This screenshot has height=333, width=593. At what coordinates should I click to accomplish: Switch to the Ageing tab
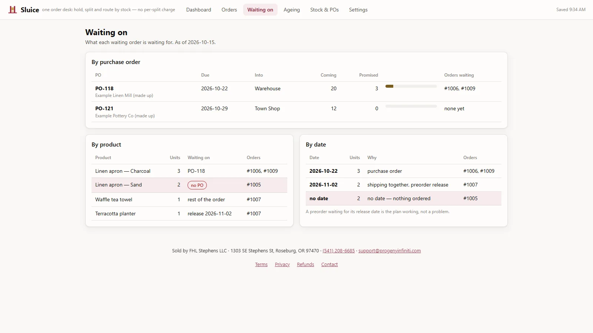pyautogui.click(x=292, y=10)
